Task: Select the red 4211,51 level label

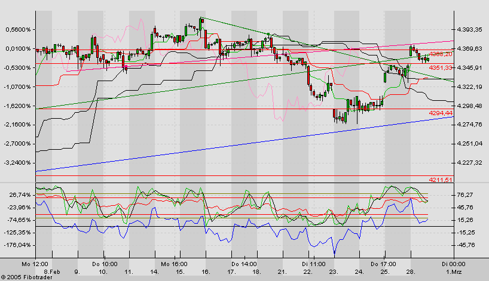Action: click(441, 180)
